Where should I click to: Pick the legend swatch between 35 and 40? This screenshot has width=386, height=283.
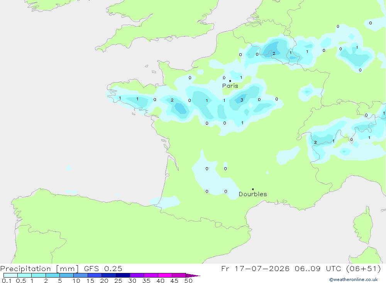[x=151, y=275]
